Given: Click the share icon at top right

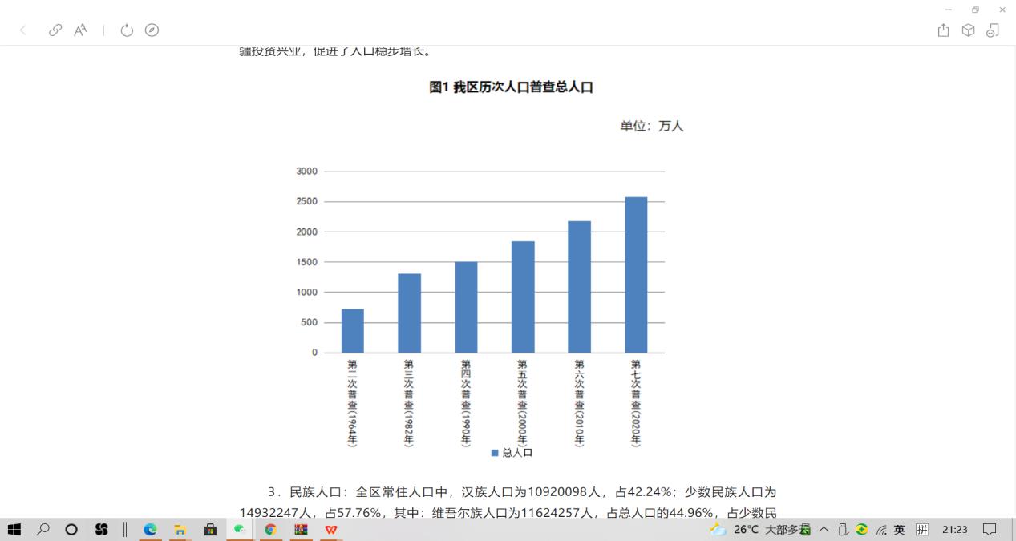Looking at the screenshot, I should coord(943,30).
